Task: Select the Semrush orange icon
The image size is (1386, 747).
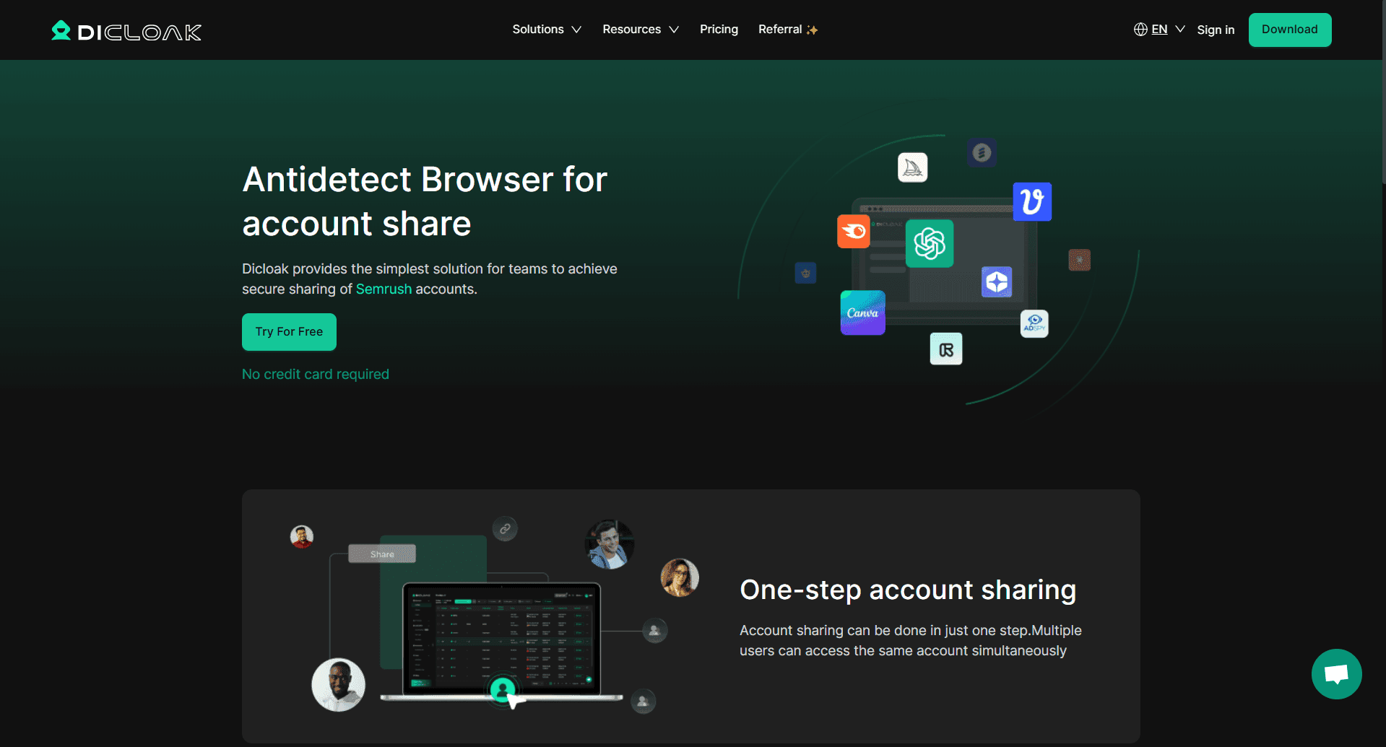Action: tap(853, 231)
